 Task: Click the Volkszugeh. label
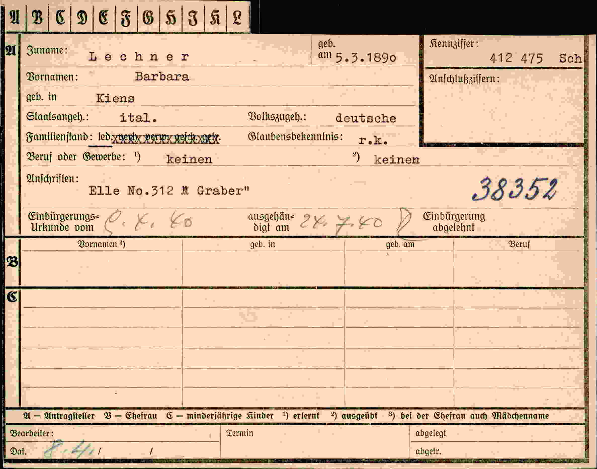[277, 117]
